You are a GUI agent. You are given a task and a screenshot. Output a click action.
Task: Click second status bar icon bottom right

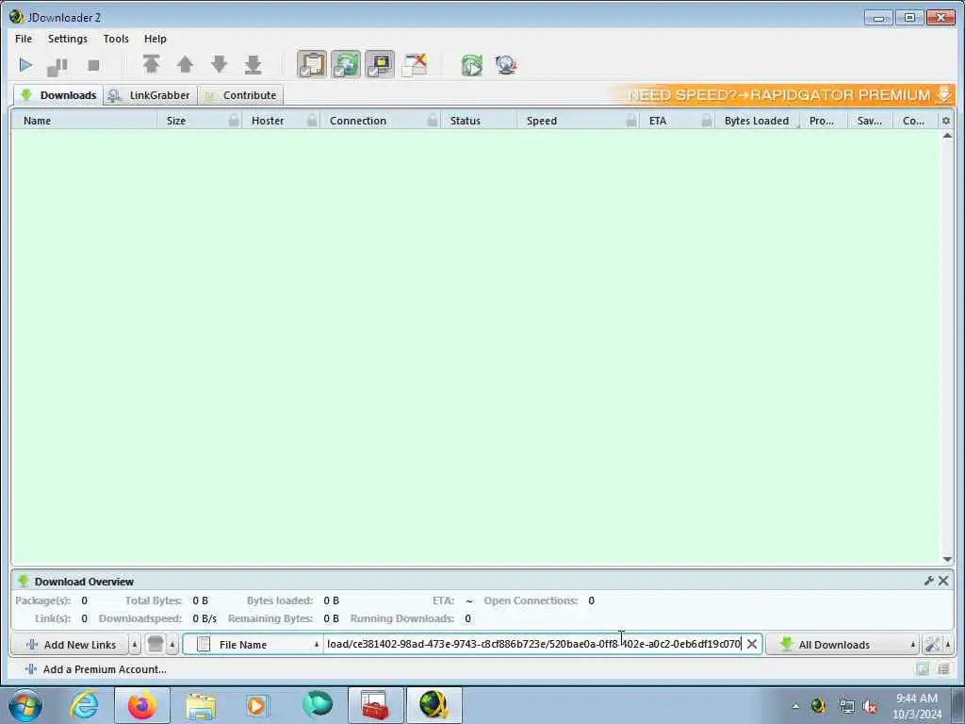[943, 669]
